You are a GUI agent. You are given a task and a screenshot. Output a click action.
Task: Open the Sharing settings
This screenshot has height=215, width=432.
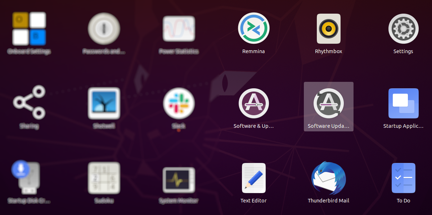pos(29,103)
